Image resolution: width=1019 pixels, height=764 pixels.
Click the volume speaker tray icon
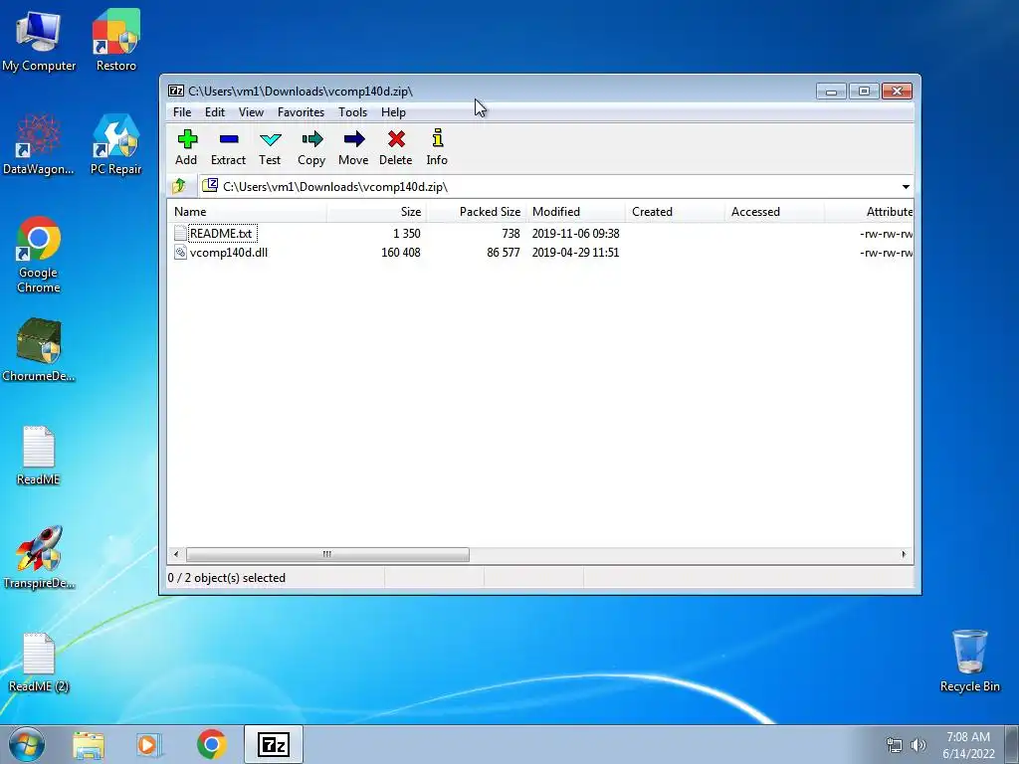point(918,745)
